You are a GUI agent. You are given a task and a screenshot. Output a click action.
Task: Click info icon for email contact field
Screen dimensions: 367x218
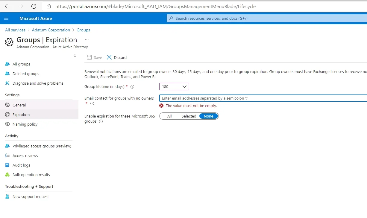(x=92, y=103)
